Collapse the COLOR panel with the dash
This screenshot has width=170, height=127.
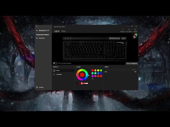101,67
